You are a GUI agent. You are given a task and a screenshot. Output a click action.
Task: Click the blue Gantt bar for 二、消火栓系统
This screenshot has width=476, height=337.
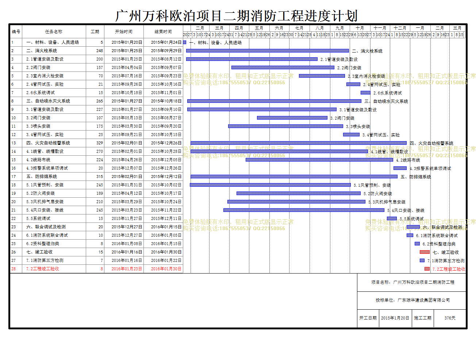tap(267, 51)
